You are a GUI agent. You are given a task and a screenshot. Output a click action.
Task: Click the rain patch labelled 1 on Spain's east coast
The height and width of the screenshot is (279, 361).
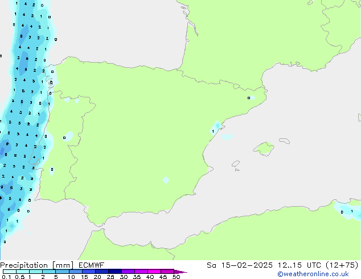(x=215, y=128)
